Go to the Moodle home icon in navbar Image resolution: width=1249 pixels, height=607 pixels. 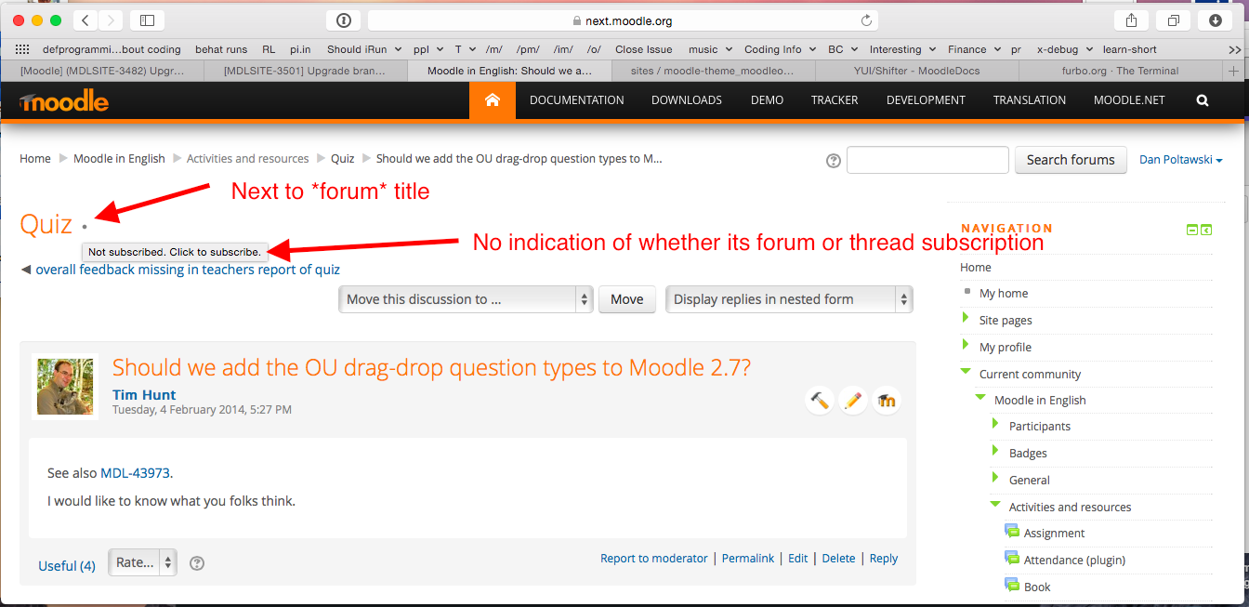493,100
